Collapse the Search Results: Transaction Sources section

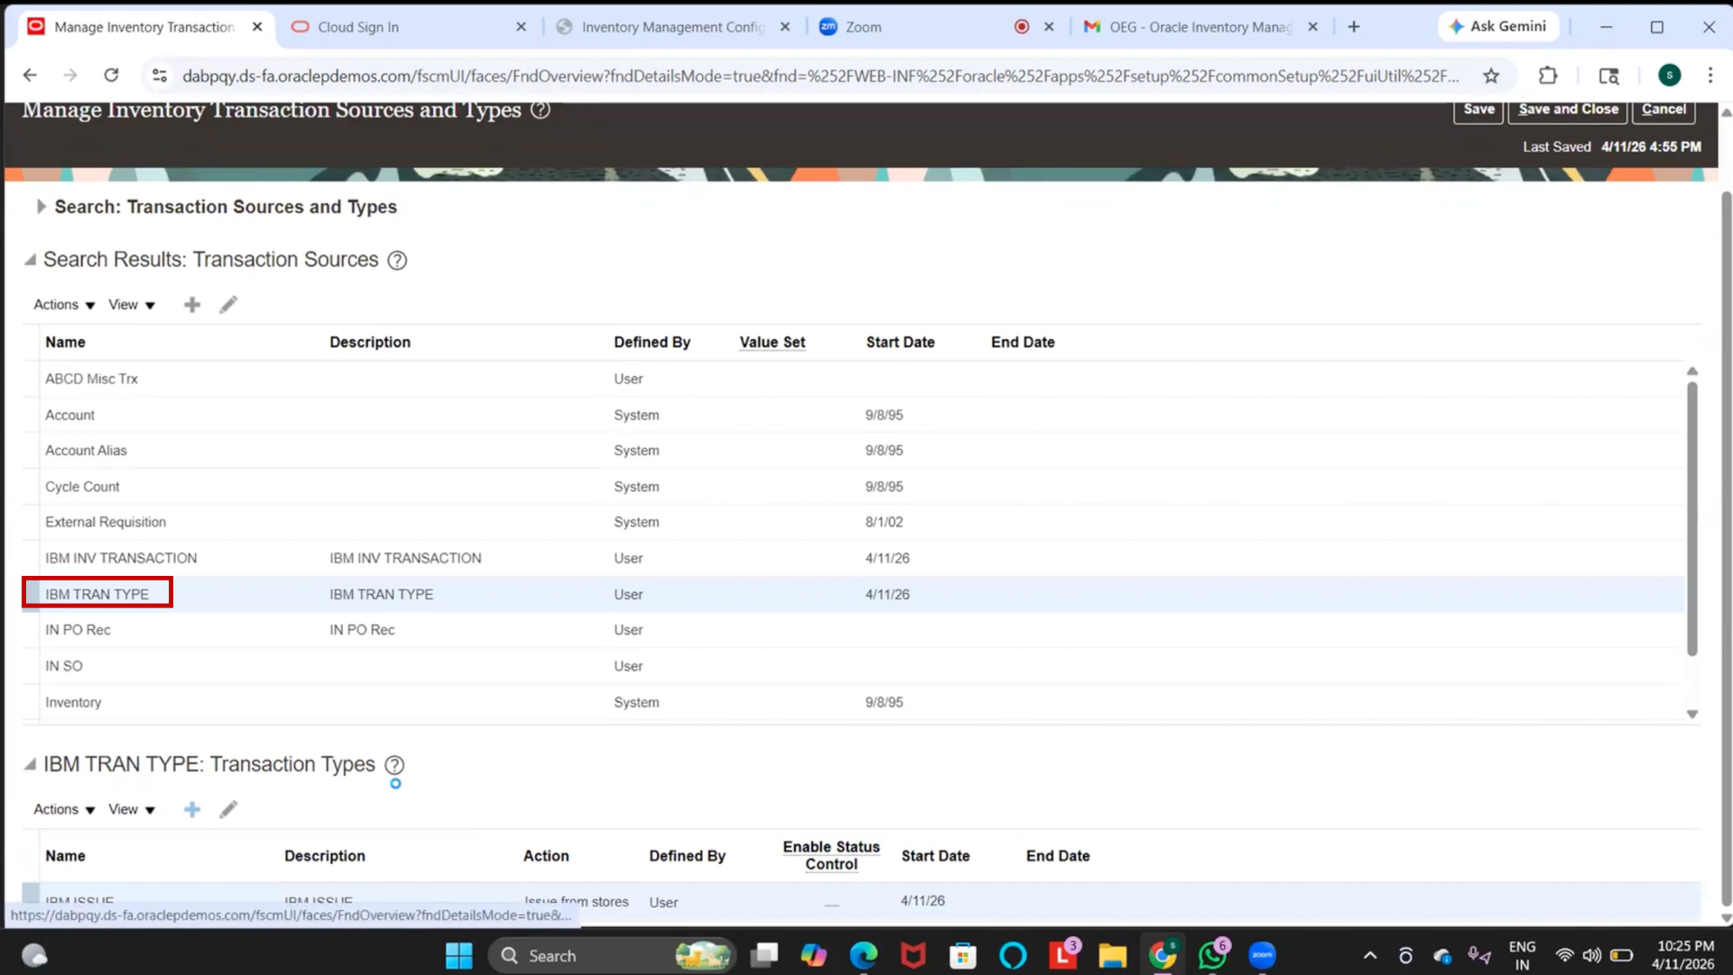30,260
